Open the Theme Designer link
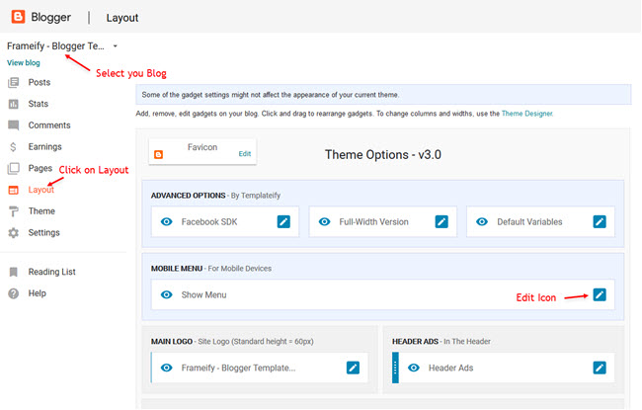This screenshot has width=642, height=410. [x=527, y=114]
